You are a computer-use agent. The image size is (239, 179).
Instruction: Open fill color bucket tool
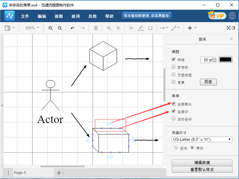click(x=131, y=28)
